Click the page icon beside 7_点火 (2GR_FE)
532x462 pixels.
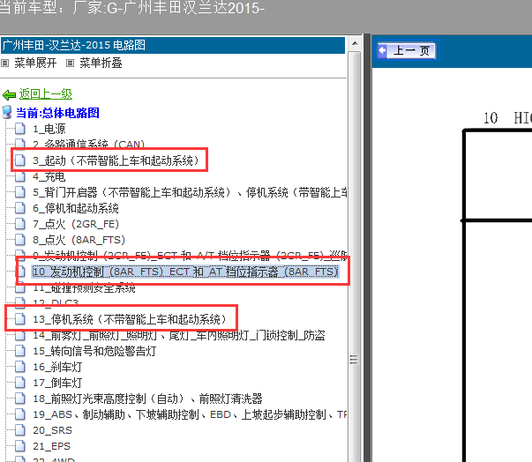tap(20, 224)
